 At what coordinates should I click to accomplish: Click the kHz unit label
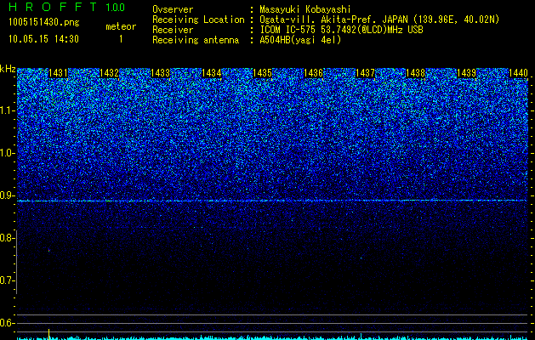[x=8, y=69]
